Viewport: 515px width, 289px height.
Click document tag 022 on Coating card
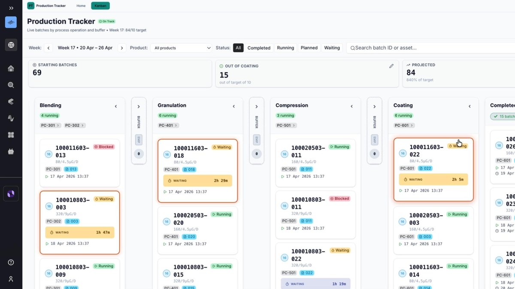click(425, 168)
